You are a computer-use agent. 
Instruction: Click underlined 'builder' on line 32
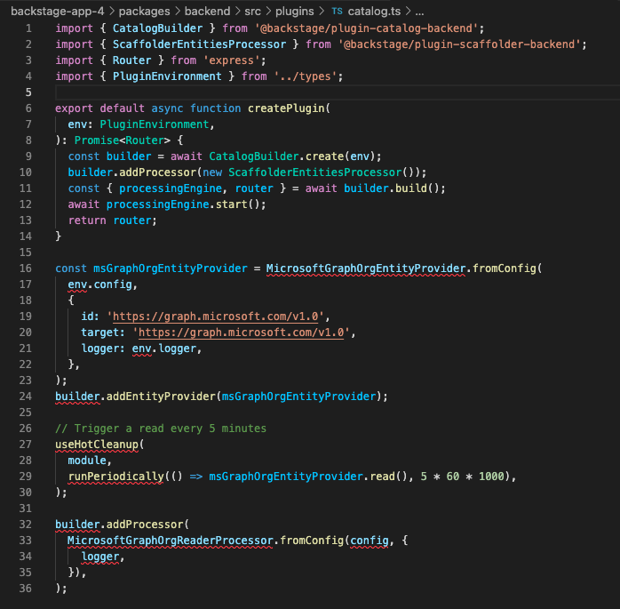[77, 525]
